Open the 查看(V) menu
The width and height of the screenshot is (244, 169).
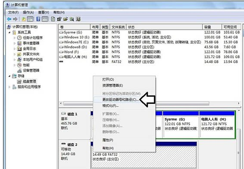click(44, 12)
